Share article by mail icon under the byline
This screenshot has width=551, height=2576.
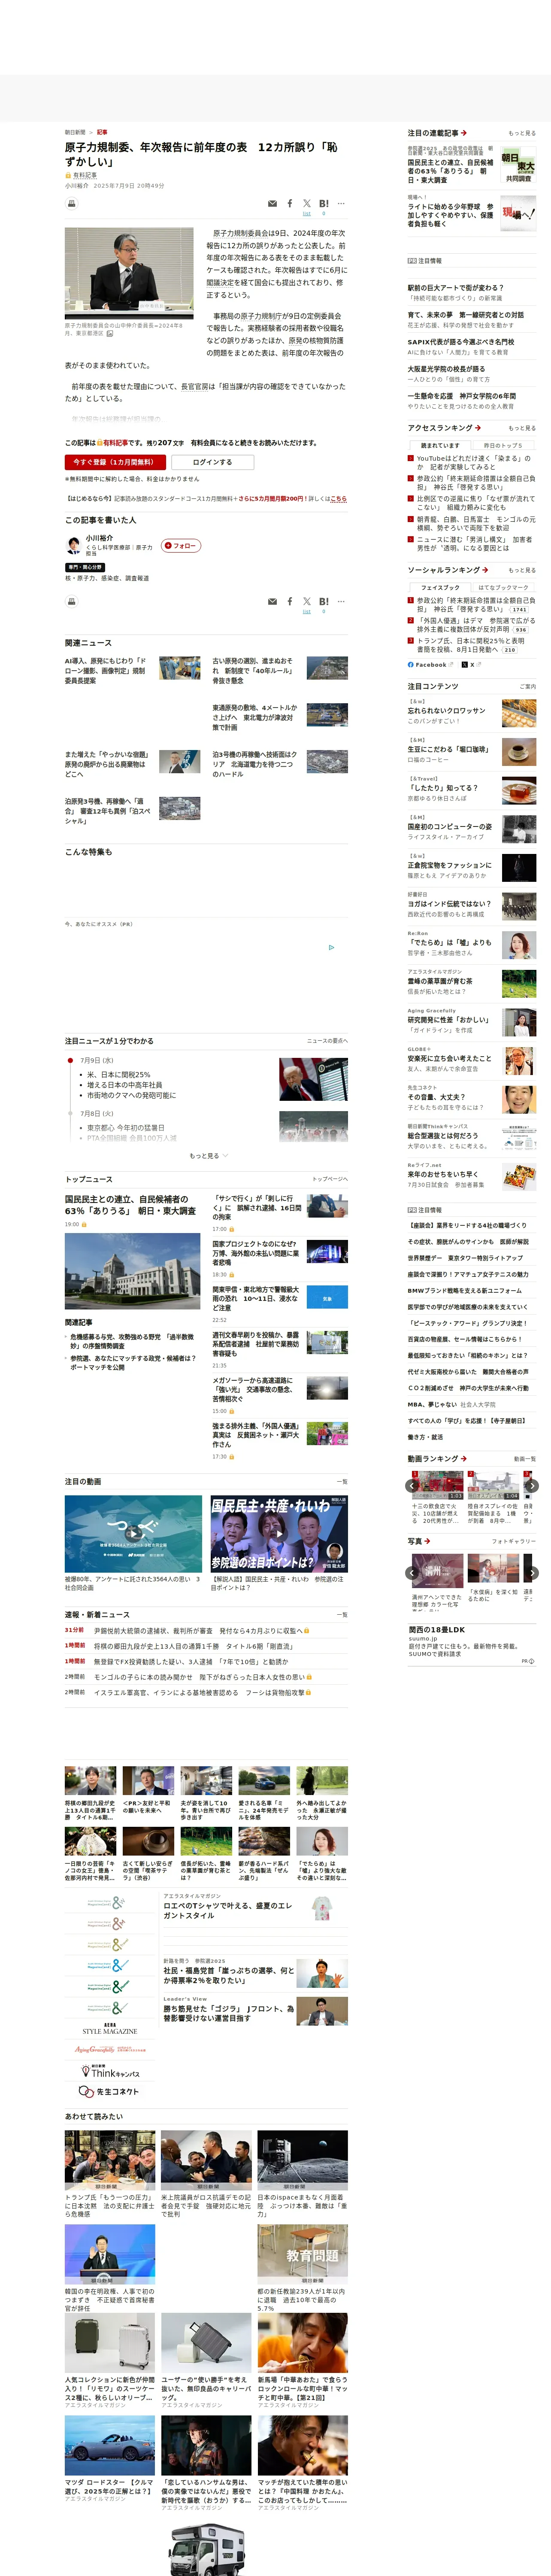(x=272, y=204)
